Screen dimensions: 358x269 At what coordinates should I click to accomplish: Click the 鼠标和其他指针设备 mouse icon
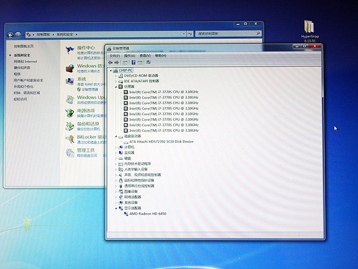pos(121,180)
